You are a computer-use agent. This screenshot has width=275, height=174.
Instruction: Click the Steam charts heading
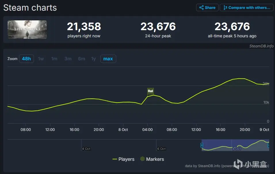[30, 8]
